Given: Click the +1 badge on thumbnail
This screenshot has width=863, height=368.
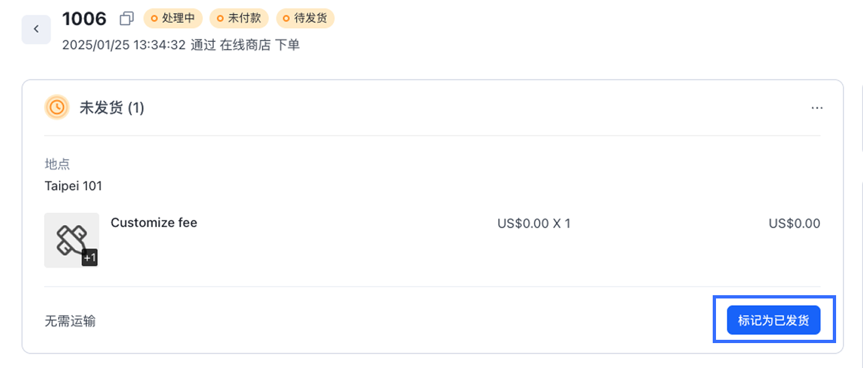Looking at the screenshot, I should 90,258.
